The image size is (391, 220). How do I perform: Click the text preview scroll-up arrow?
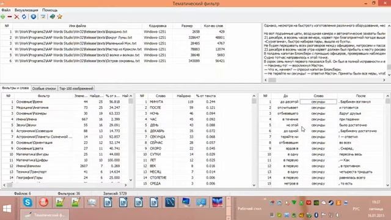[x=389, y=26]
